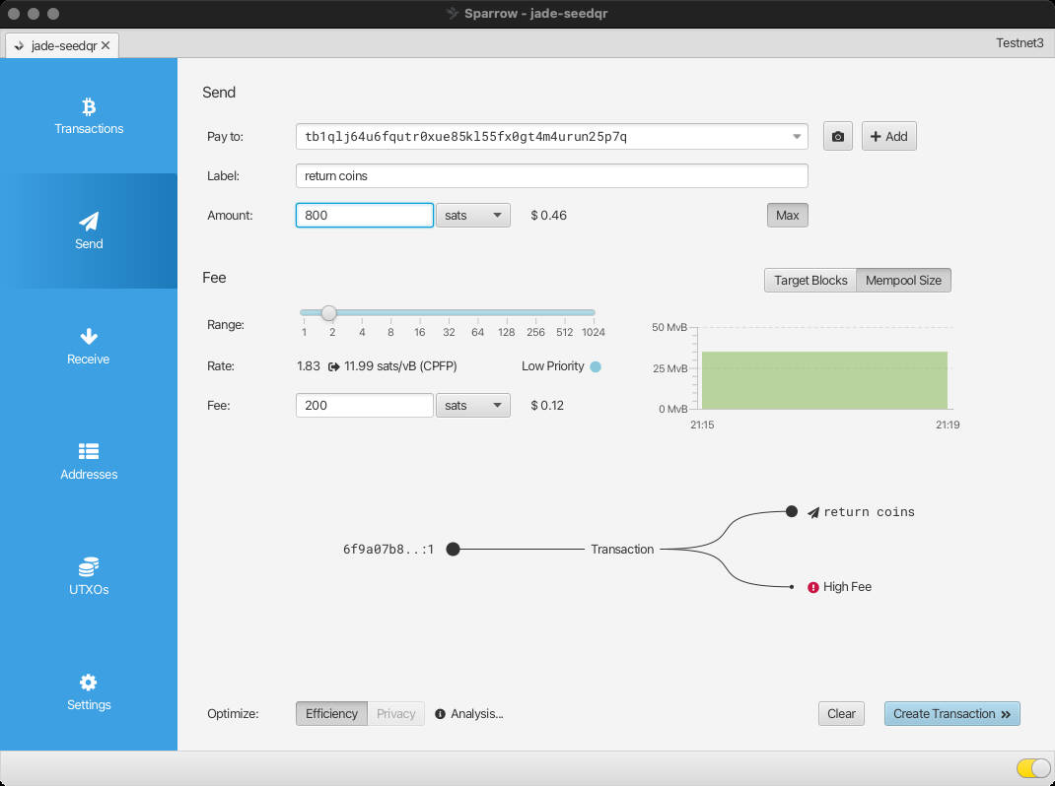Switch fee chart to Mempool Size
Viewport: 1055px width, 786px height.
903,281
